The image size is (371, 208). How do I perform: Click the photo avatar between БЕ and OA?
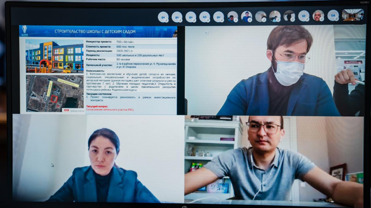318,16
